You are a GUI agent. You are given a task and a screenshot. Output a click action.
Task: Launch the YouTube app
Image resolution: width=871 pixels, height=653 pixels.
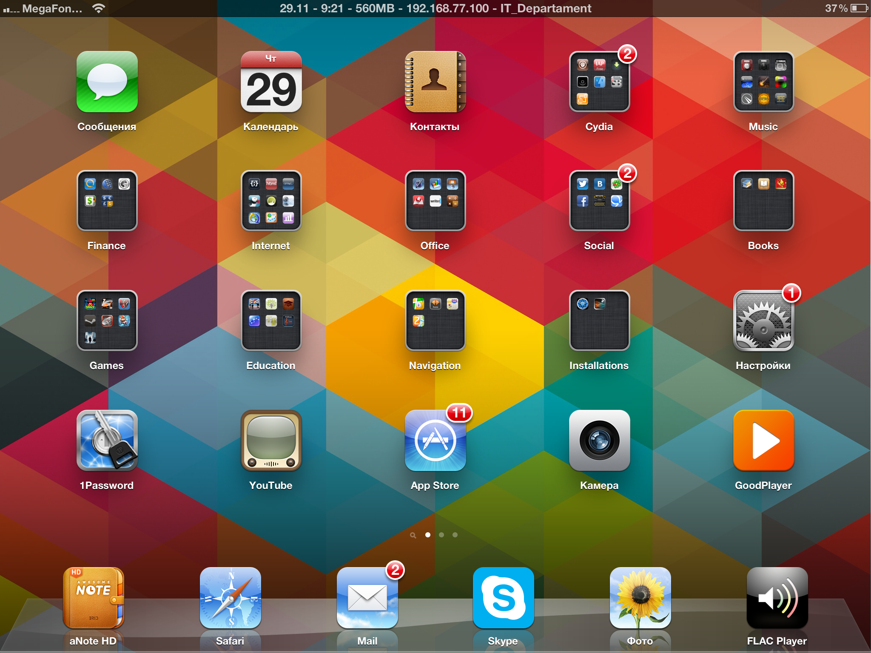point(271,440)
